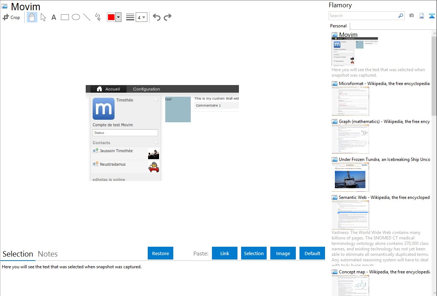The width and height of the screenshot is (437, 296).
Task: Click the snapshot list scrollbar thumb
Action: [434, 76]
